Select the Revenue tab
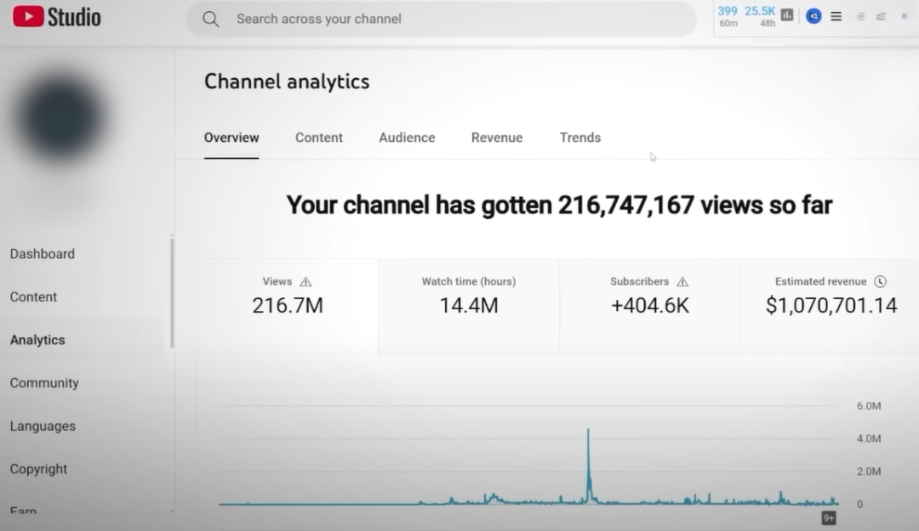The image size is (919, 531). [497, 138]
